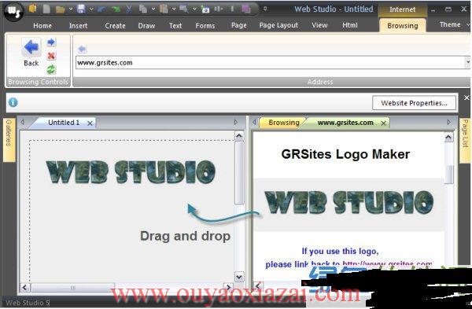Open the address bar history dropdown
This screenshot has width=472, height=309.
coord(467,62)
